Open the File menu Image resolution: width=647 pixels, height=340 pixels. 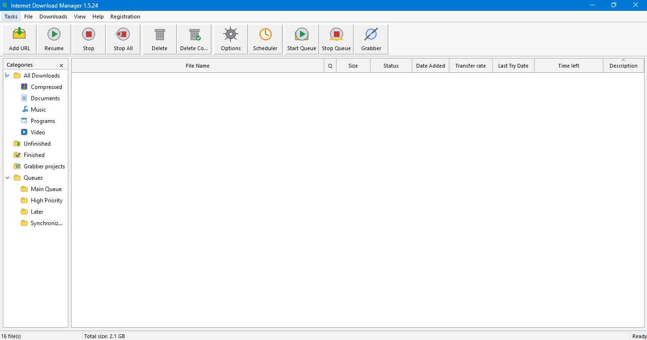pos(28,17)
